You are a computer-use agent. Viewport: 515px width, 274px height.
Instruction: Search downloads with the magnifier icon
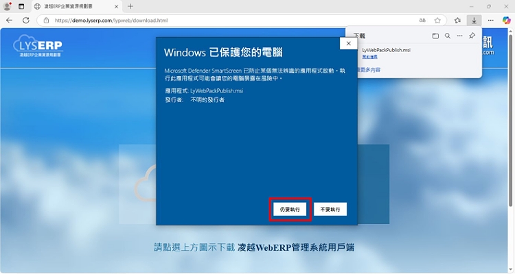447,36
